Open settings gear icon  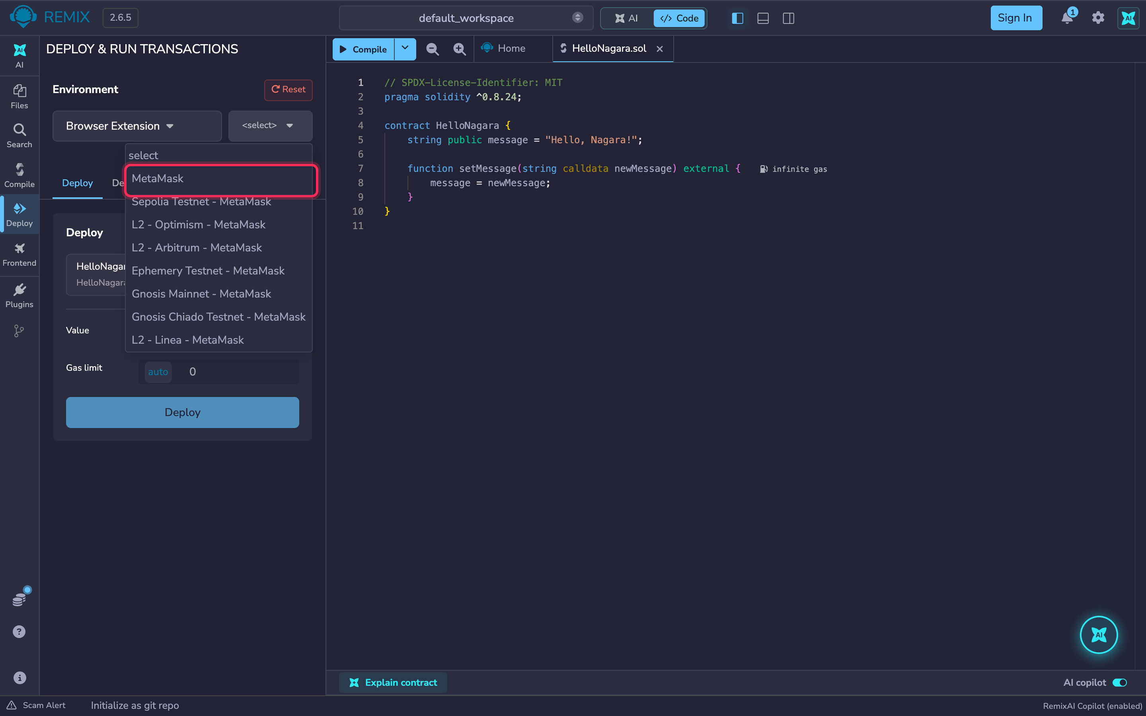1098,18
